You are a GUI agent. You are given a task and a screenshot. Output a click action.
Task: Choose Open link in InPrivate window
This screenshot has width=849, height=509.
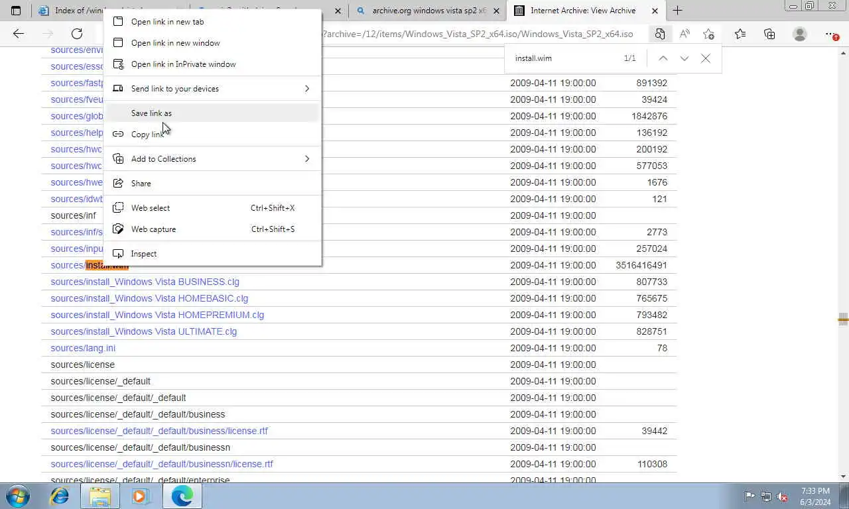212,64
